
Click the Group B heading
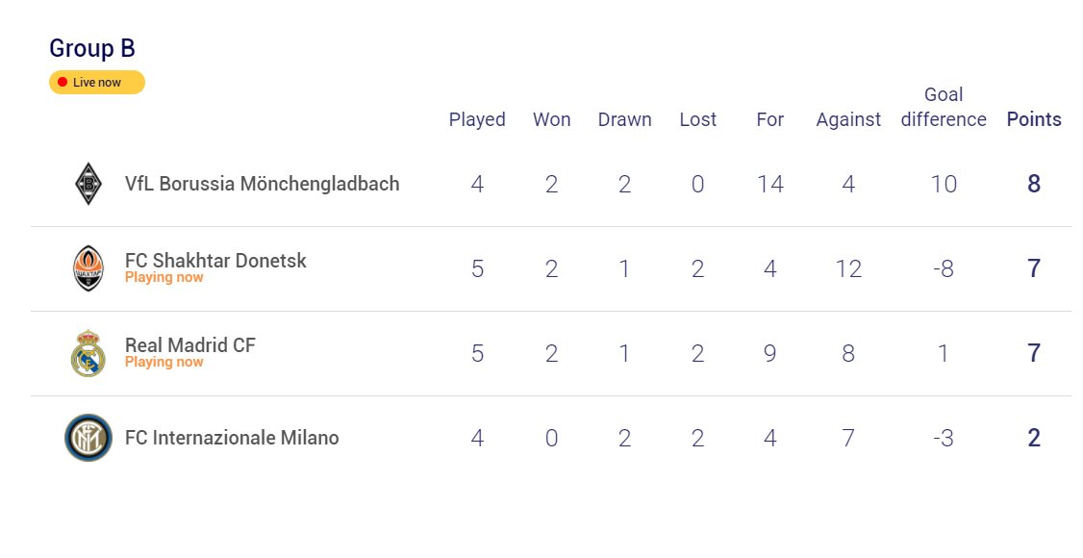tap(92, 48)
